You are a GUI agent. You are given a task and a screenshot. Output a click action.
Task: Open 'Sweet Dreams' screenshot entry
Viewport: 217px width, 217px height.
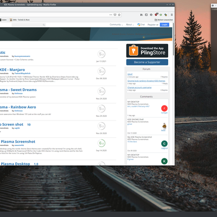pos(18,90)
